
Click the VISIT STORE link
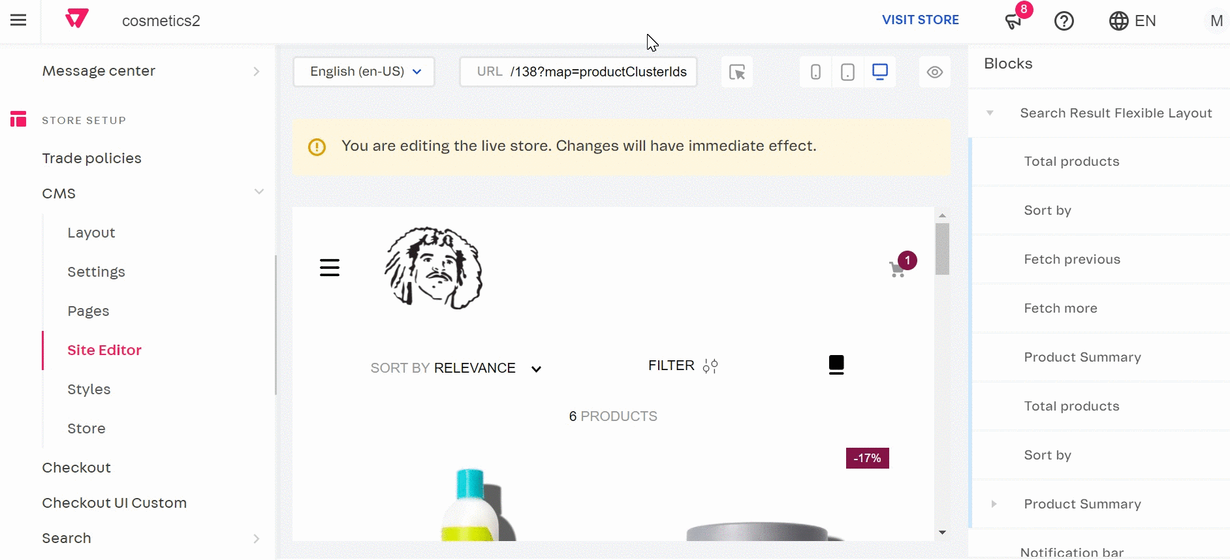(x=921, y=20)
